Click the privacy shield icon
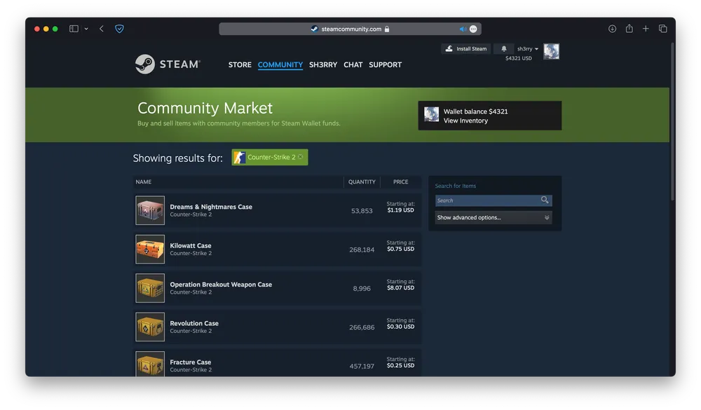701x410 pixels. [119, 29]
